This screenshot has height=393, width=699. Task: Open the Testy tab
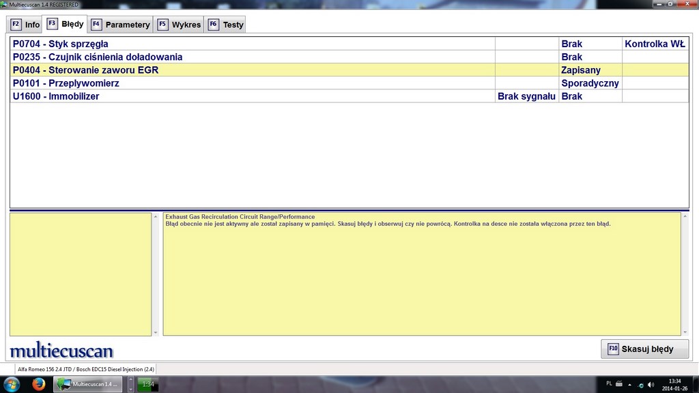pos(225,25)
